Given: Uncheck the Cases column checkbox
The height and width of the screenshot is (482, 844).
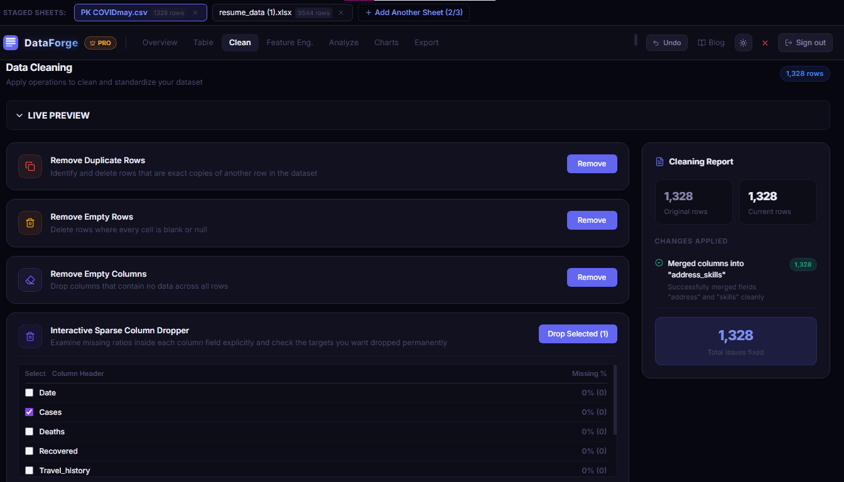Looking at the screenshot, I should point(29,412).
